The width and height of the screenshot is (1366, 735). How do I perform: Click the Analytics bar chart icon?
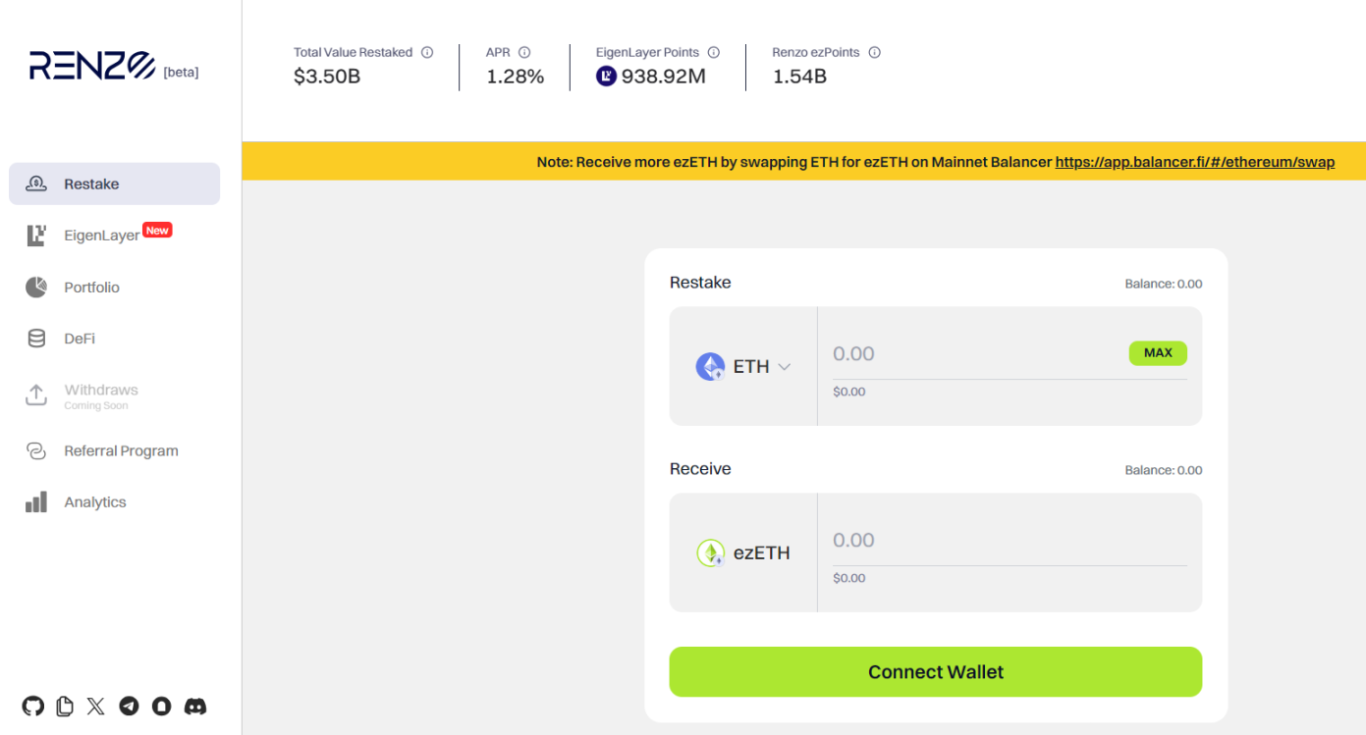click(36, 502)
